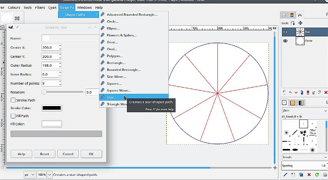Screen dimensions: 328x180
Task: Enable the Stroke Path checkbox
Action: [x=13, y=100]
